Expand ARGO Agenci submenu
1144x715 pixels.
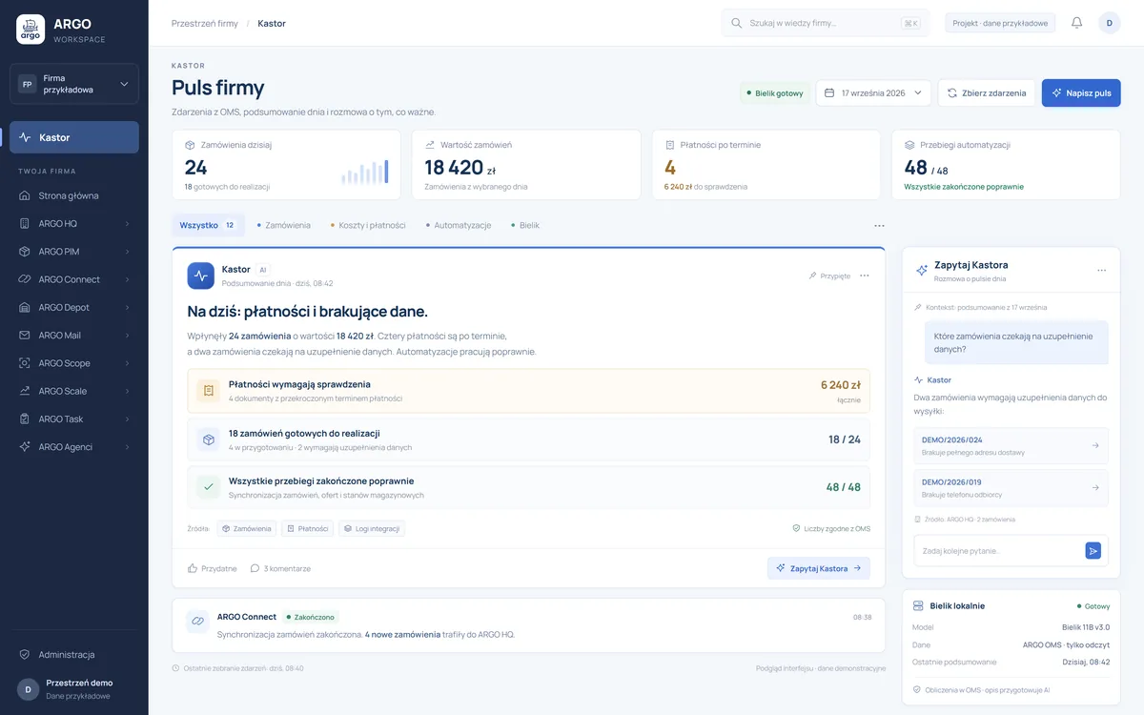point(127,447)
